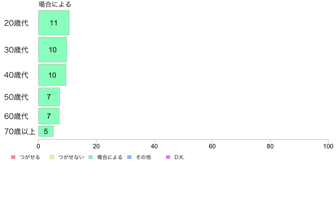Click the blue その他 legend swatch
Image resolution: width=336 pixels, height=208 pixels.
coord(129,157)
